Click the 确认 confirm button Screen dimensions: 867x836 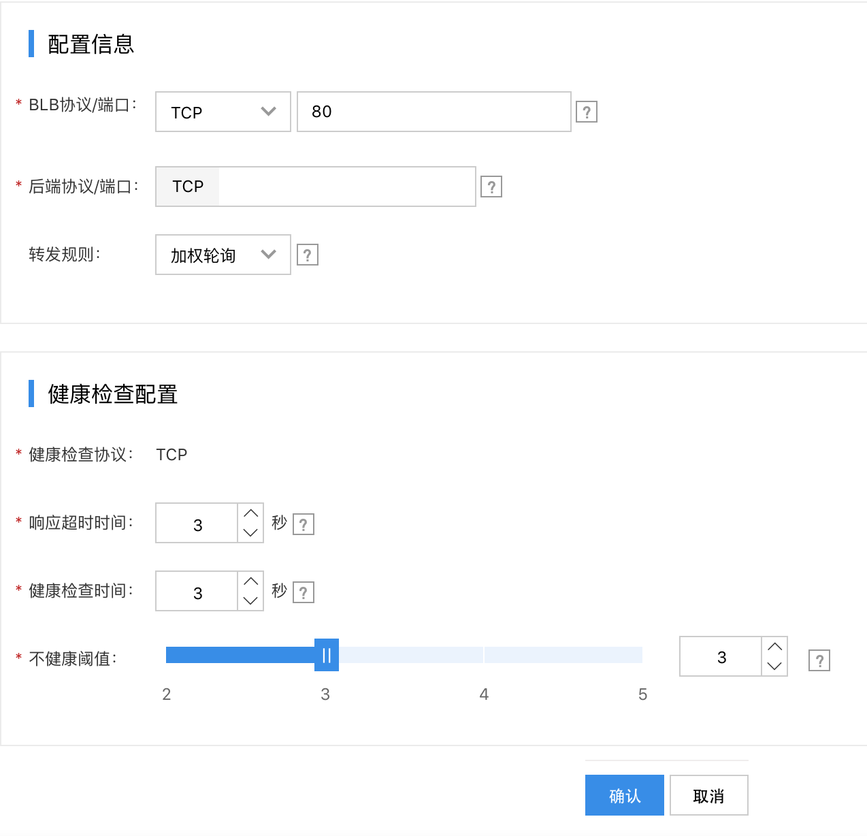tap(624, 795)
